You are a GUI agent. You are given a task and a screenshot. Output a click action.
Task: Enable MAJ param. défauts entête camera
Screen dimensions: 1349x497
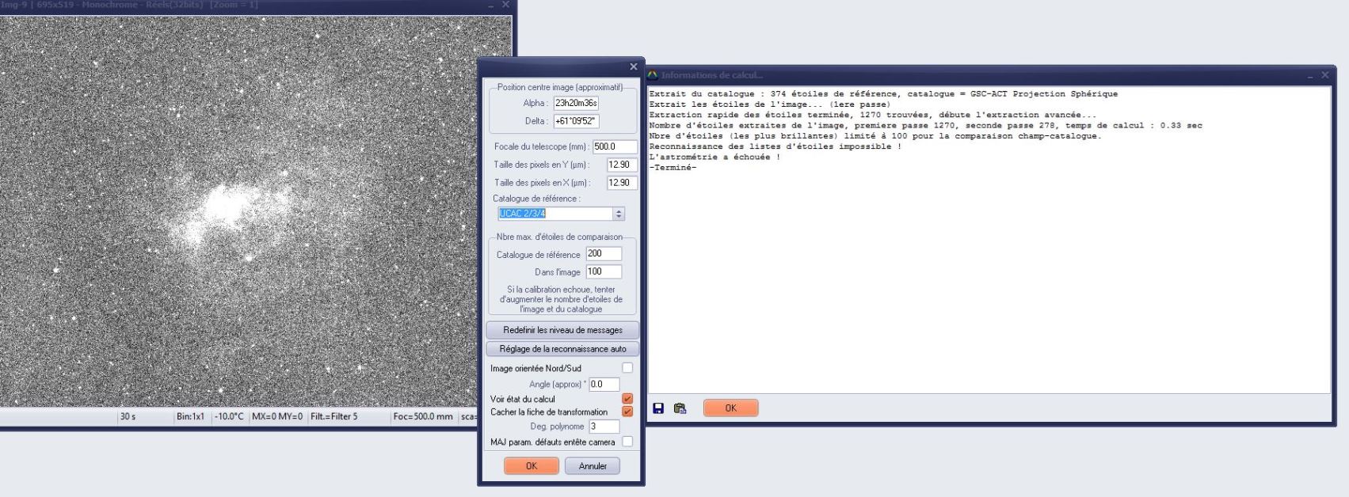coord(627,442)
